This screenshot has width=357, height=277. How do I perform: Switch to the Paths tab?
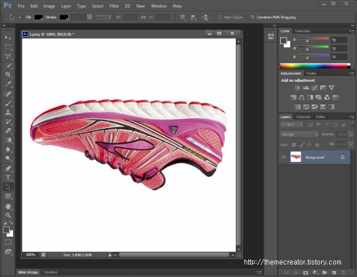point(321,117)
